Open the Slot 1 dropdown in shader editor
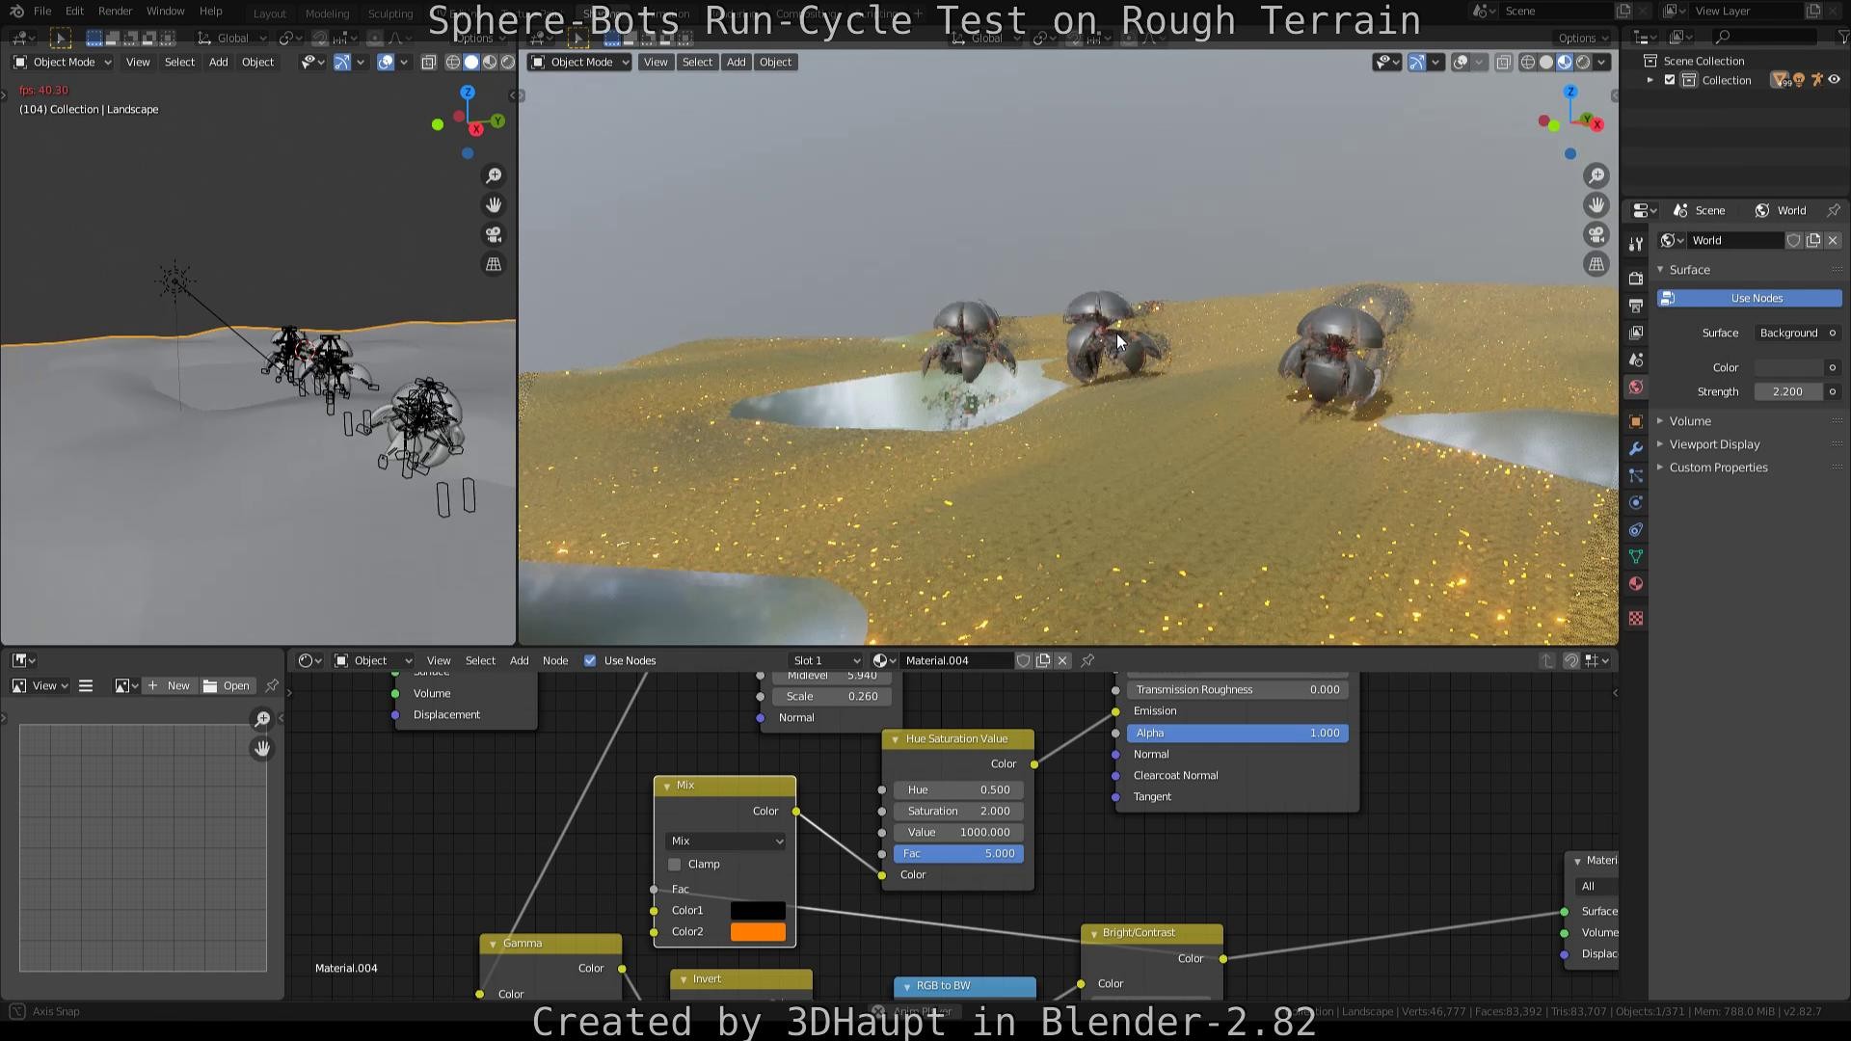The image size is (1851, 1041). [x=824, y=660]
